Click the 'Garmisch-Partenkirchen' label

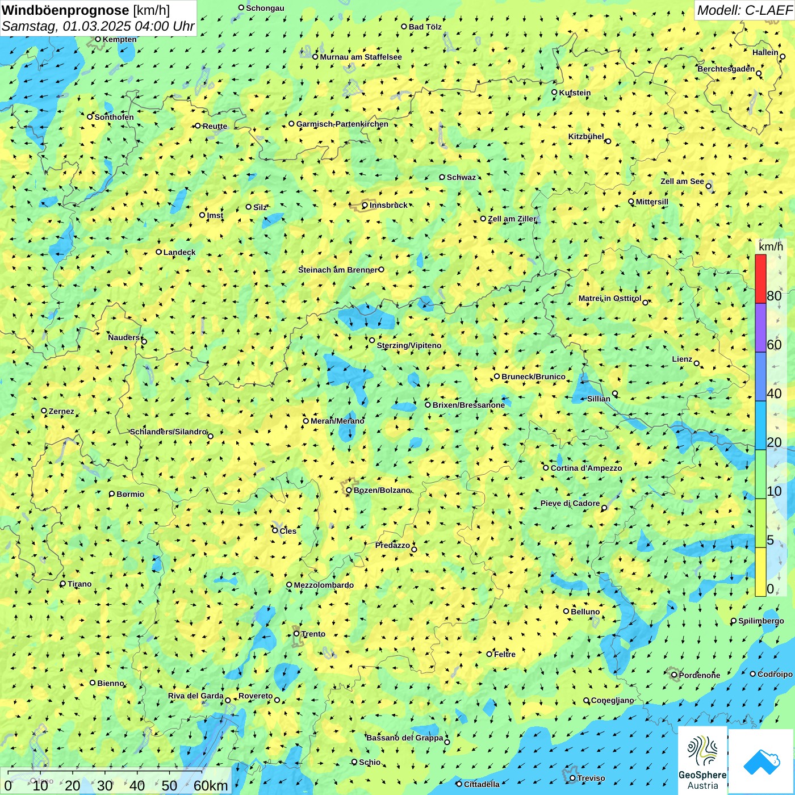342,124
